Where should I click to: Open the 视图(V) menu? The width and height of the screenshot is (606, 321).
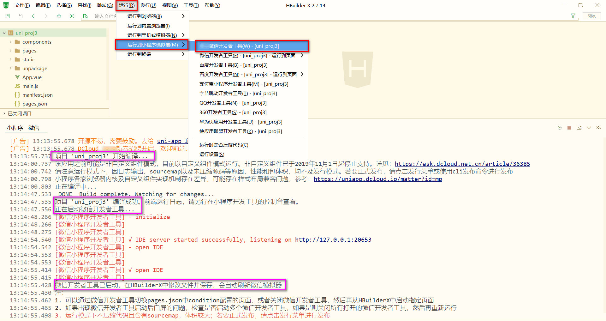pos(170,5)
